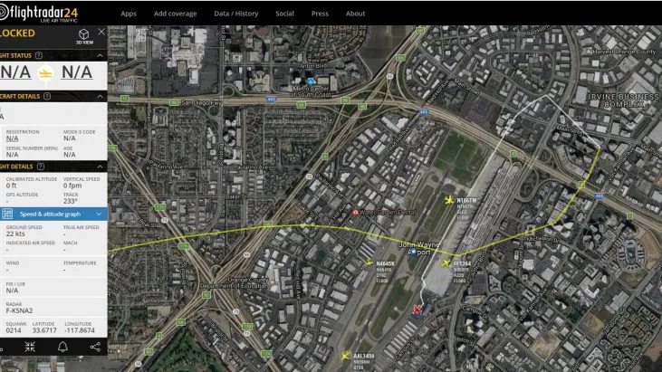The height and width of the screenshot is (372, 662).
Task: Select aircraft AAL1456 on the map
Action: tap(345, 356)
